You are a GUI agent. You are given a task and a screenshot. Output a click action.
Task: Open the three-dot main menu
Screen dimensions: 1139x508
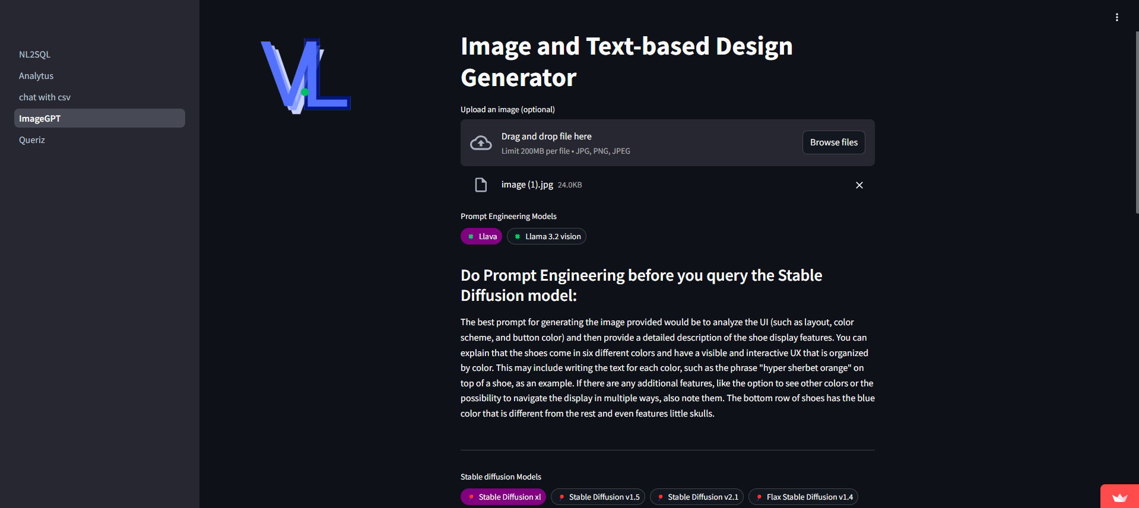point(1116,17)
